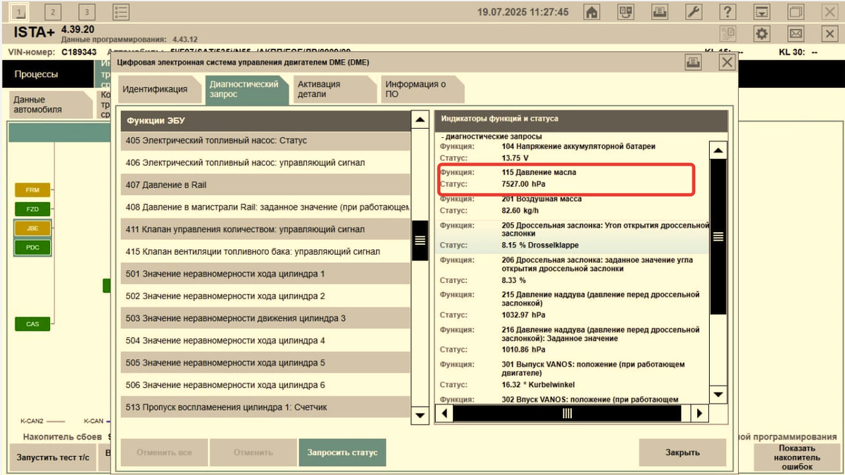This screenshot has height=475, width=845.
Task: Open the vehicle data exchange icon
Action: 626,12
